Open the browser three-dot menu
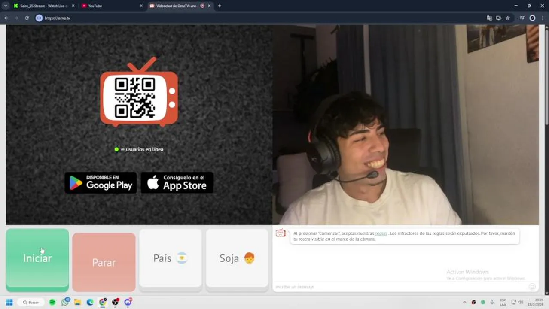This screenshot has height=309, width=549. [543, 18]
